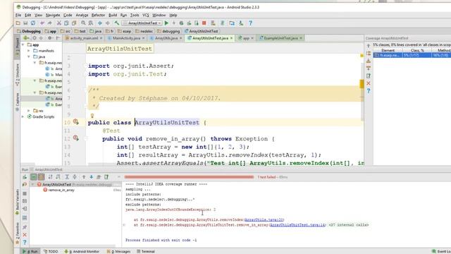Screen dimensions: 451x254
Task: Click the yellow lightbulb intention icon
Action: point(92,116)
